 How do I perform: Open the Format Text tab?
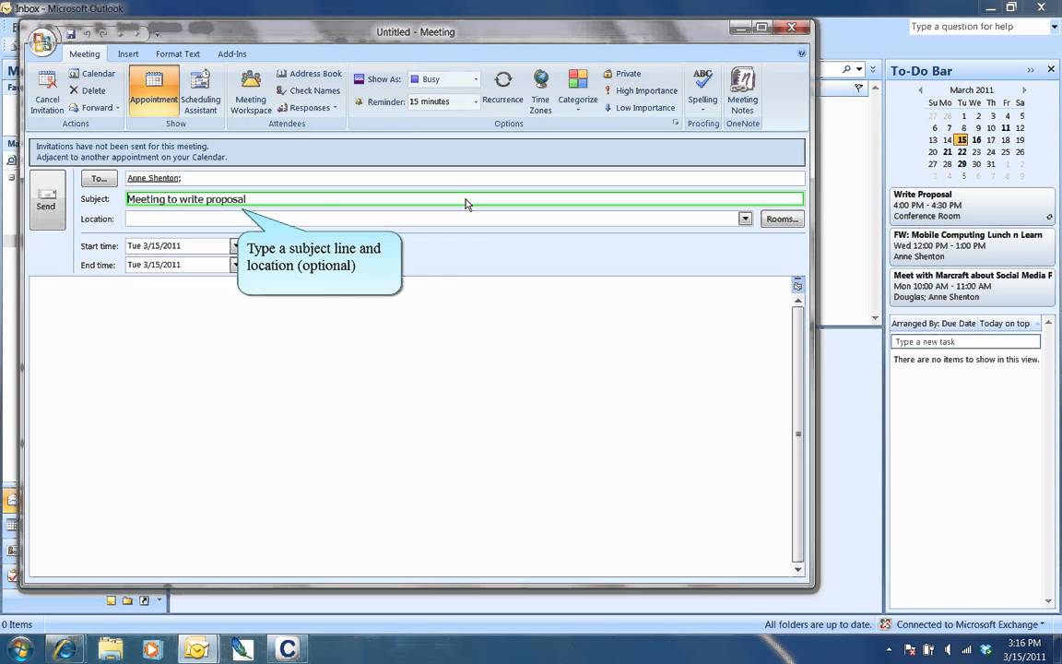[x=177, y=54]
